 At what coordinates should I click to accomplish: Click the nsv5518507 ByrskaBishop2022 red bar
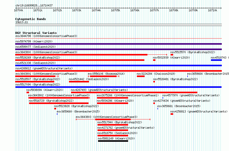coord(35,82)
